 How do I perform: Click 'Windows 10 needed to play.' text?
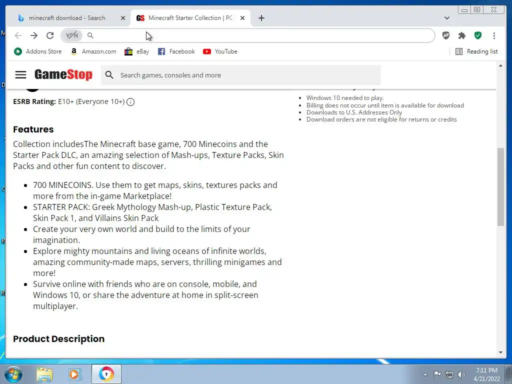pos(345,98)
